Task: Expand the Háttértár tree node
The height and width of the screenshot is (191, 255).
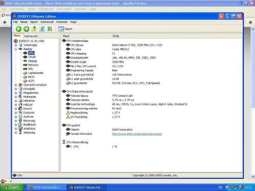Action: tap(16, 101)
